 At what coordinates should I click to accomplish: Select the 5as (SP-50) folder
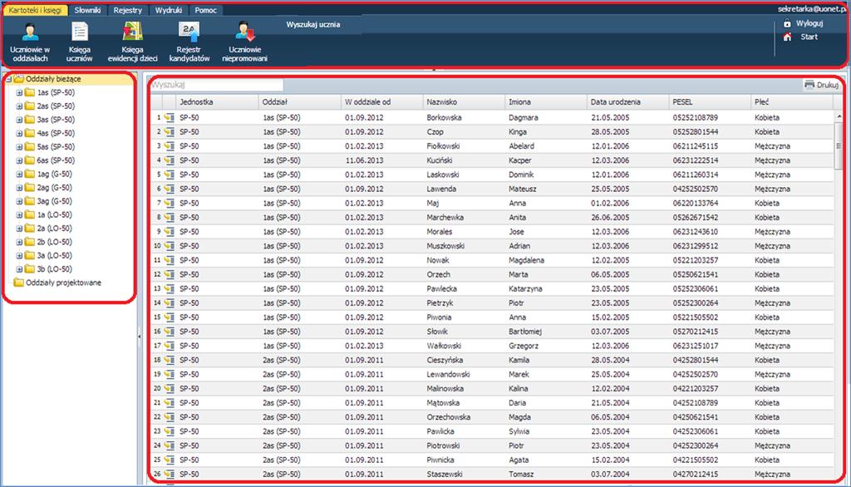49,147
